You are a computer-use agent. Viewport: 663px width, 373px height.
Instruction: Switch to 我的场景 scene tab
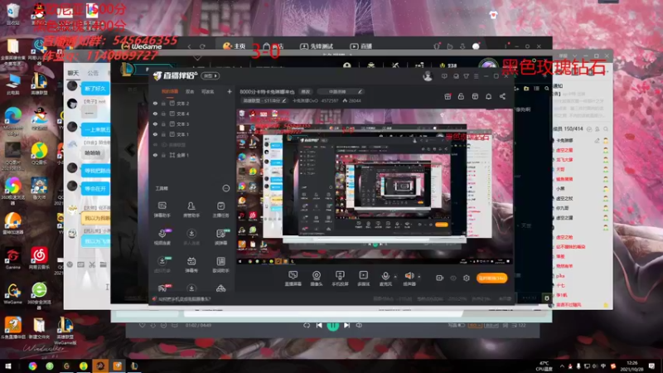tap(170, 91)
